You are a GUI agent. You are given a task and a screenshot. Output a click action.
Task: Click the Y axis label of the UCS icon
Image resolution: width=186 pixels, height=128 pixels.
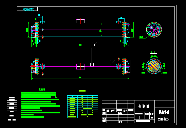pos(94,44)
